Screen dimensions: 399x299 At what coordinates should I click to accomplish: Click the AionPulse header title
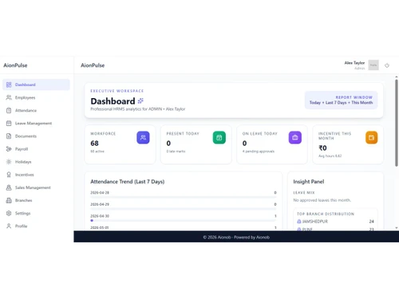(x=93, y=65)
